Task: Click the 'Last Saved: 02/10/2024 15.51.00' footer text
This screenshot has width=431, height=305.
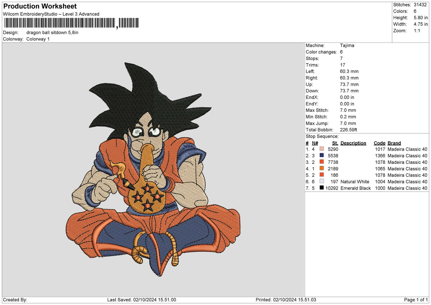Action: (142, 300)
